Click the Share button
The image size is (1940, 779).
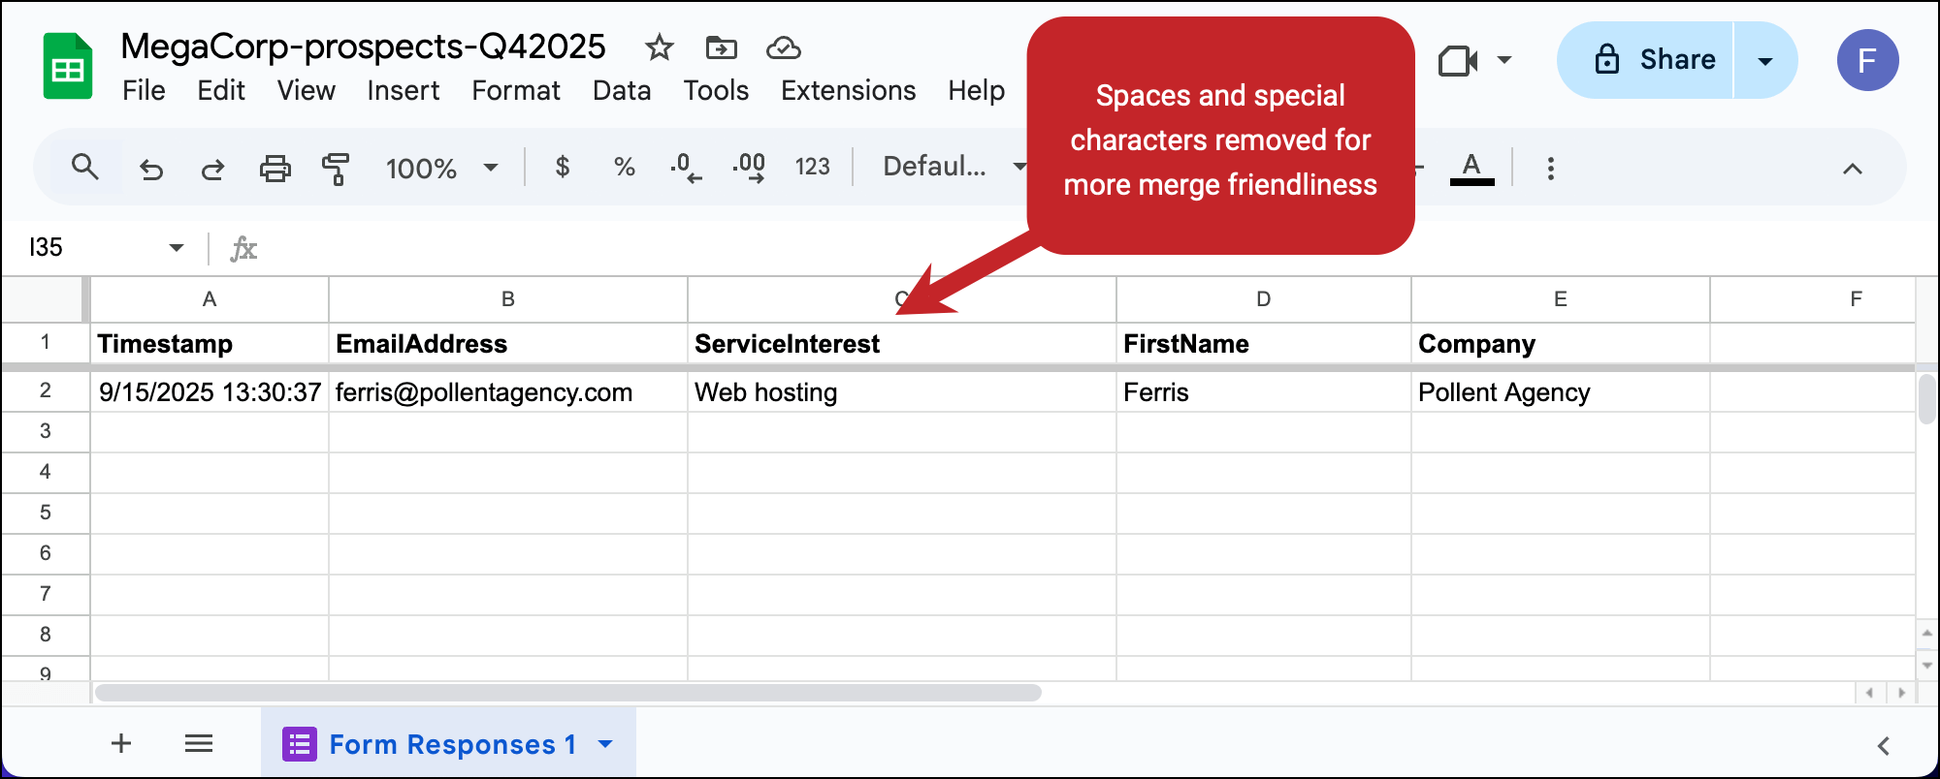point(1645,60)
